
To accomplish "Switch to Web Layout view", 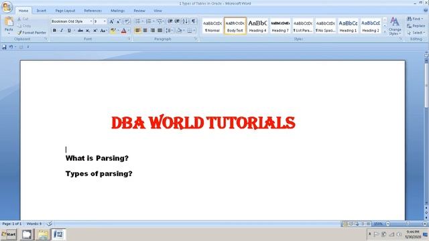I will pyautogui.click(x=357, y=224).
